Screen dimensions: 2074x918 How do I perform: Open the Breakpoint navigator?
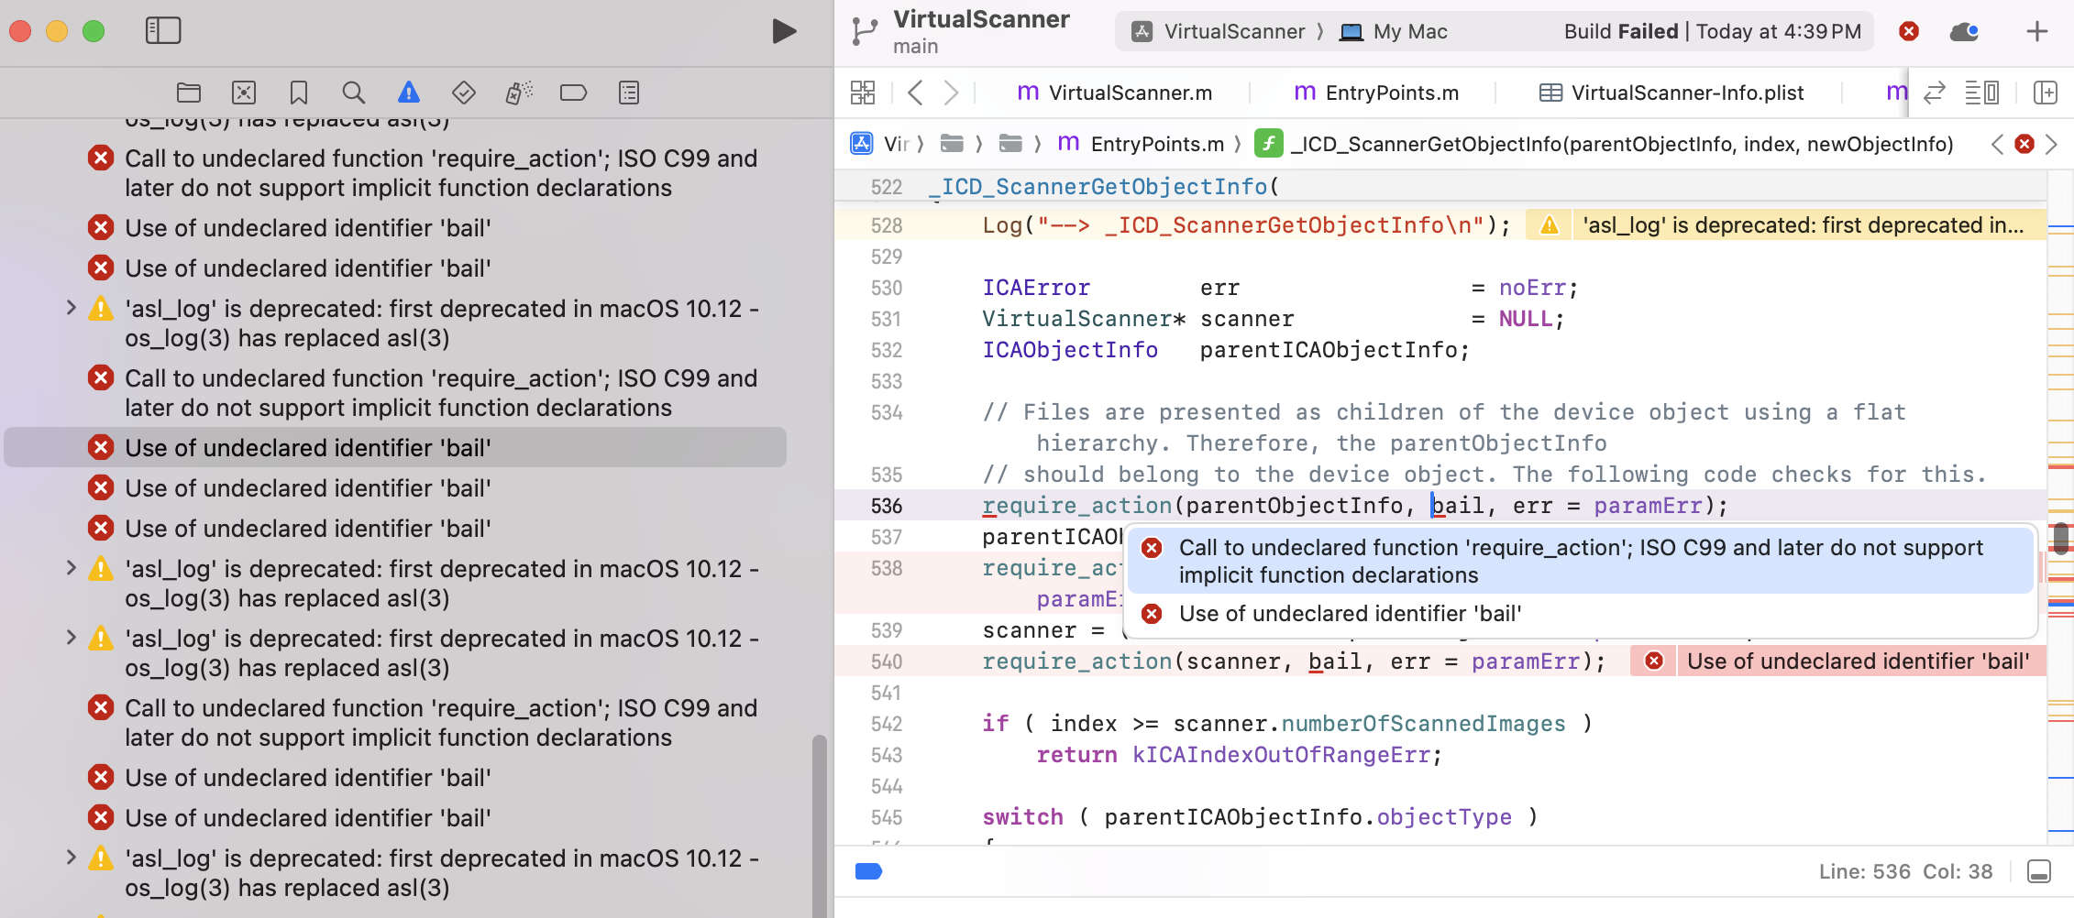(x=574, y=93)
